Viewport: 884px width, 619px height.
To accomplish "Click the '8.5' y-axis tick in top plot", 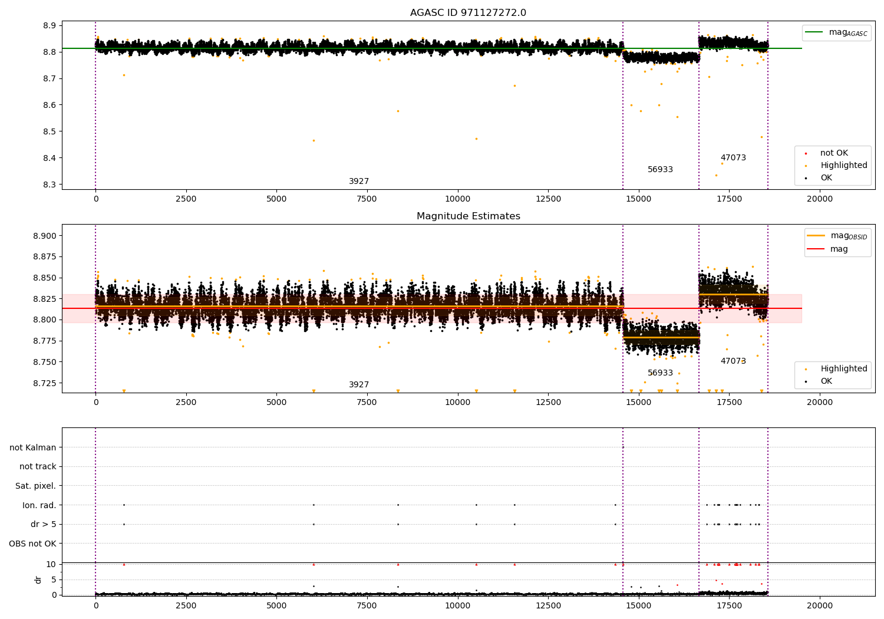I will (x=50, y=132).
